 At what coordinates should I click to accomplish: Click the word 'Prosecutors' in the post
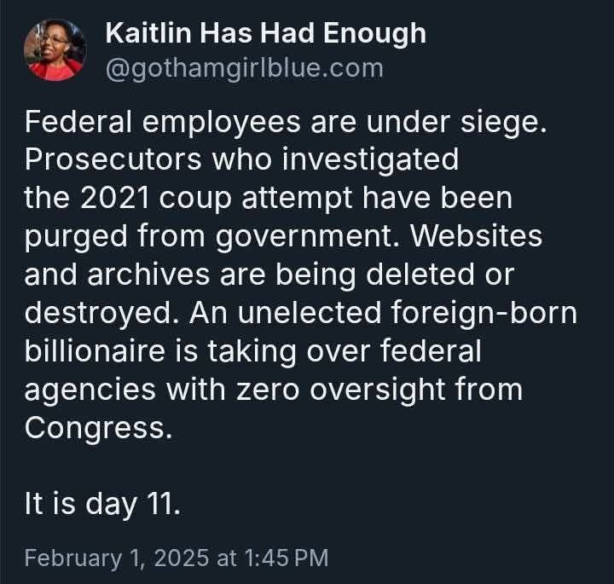pyautogui.click(x=113, y=159)
